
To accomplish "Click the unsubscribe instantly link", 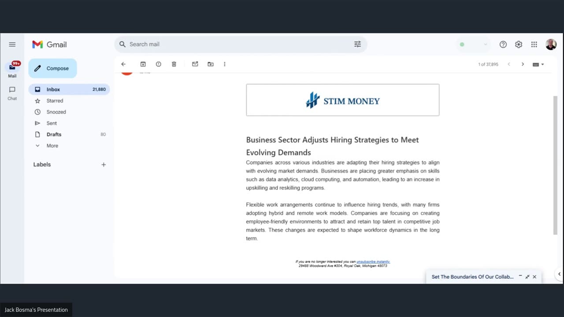I will [373, 262].
